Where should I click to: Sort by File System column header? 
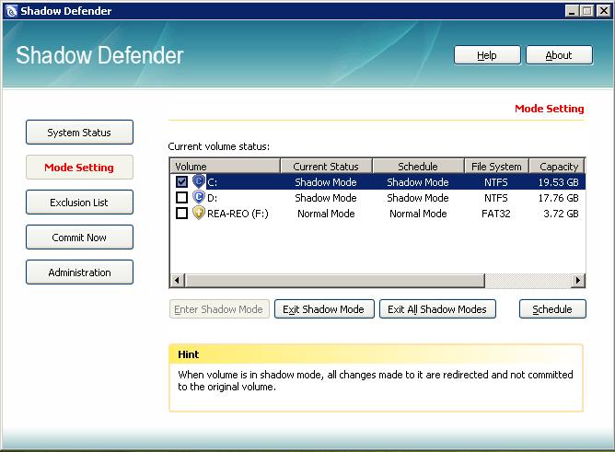click(496, 167)
